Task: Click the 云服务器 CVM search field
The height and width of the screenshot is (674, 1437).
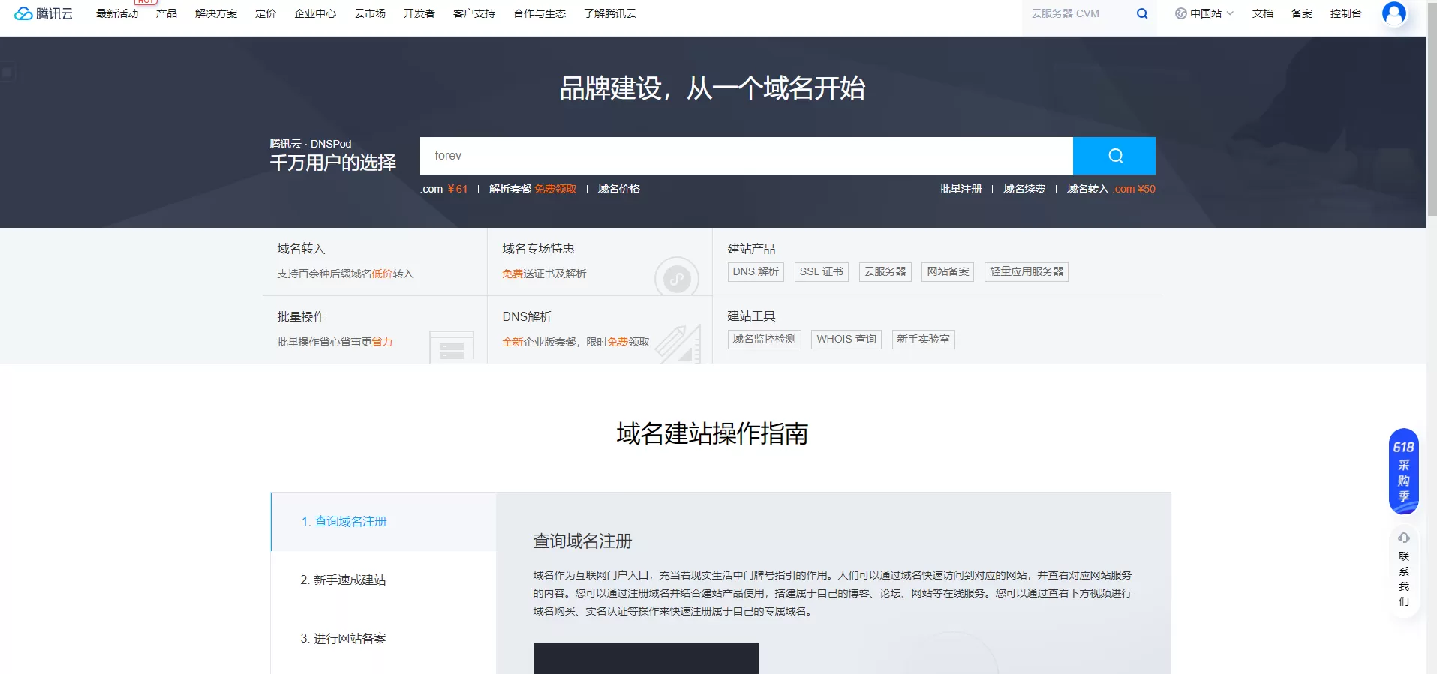Action: coord(1079,13)
